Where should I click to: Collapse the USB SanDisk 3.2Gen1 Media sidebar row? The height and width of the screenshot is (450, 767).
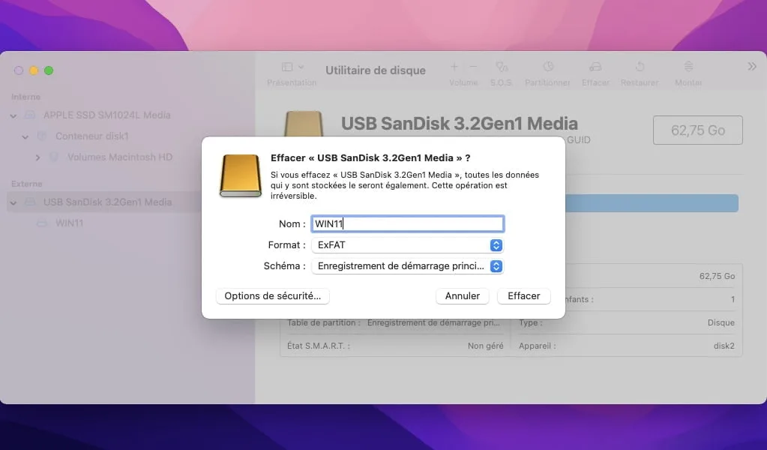tap(13, 202)
